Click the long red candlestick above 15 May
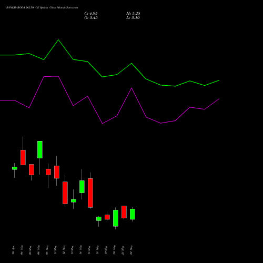Screen dimensions: 263x263 click(90, 193)
